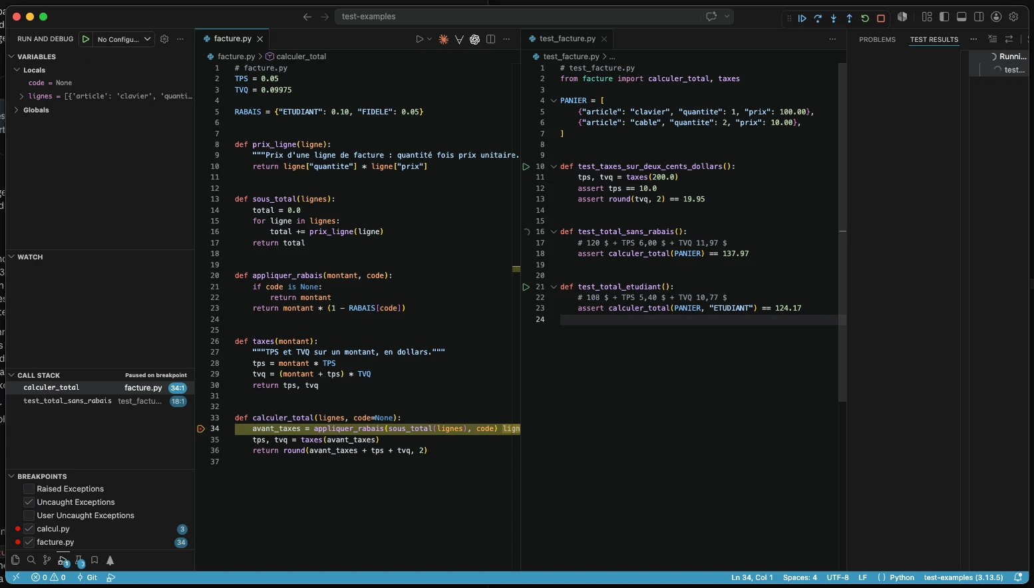The width and height of the screenshot is (1034, 588).
Task: Expand the lignes variable
Action: (x=21, y=96)
